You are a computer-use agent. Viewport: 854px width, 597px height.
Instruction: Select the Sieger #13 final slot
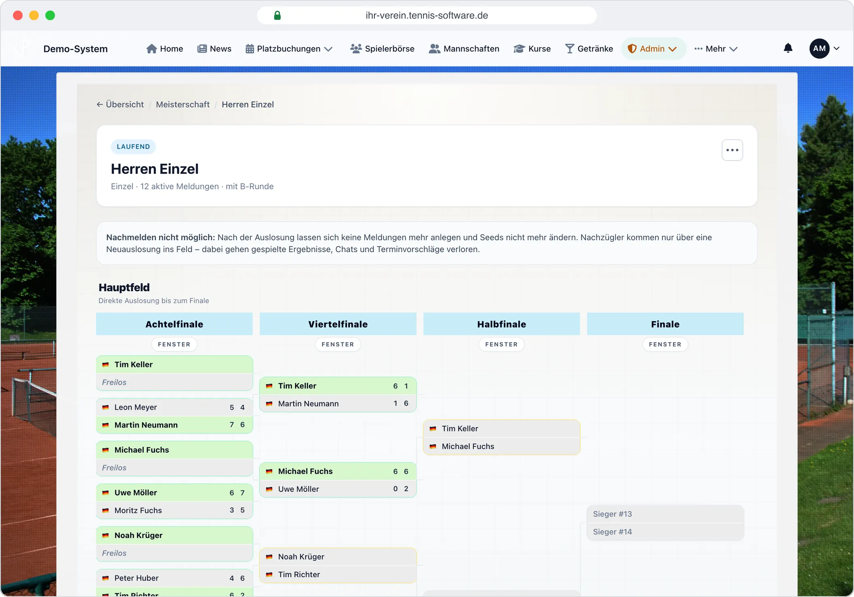[665, 514]
